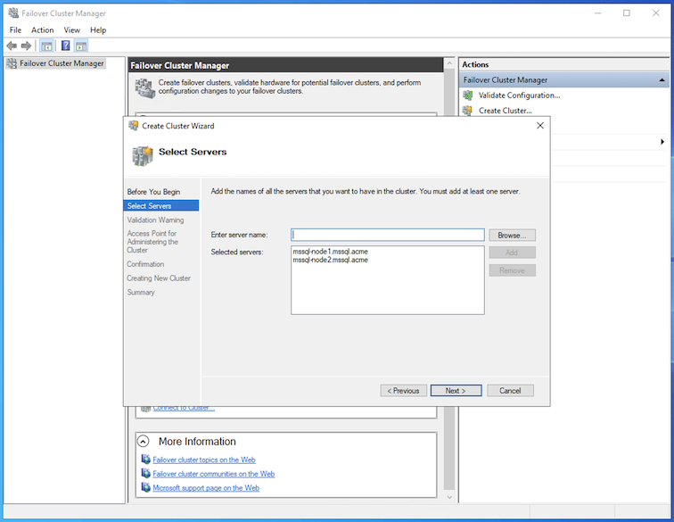Click the cluster icon in the overview description

(x=144, y=88)
